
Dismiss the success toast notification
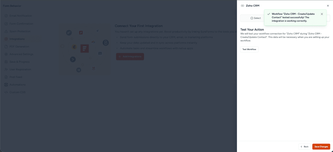[x=322, y=14]
